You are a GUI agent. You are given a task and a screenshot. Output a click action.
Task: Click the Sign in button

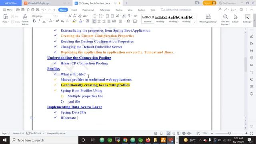210,3
